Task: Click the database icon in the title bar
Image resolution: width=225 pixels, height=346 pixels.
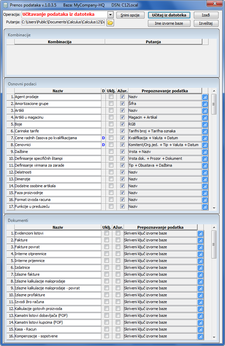Action: 5,5
